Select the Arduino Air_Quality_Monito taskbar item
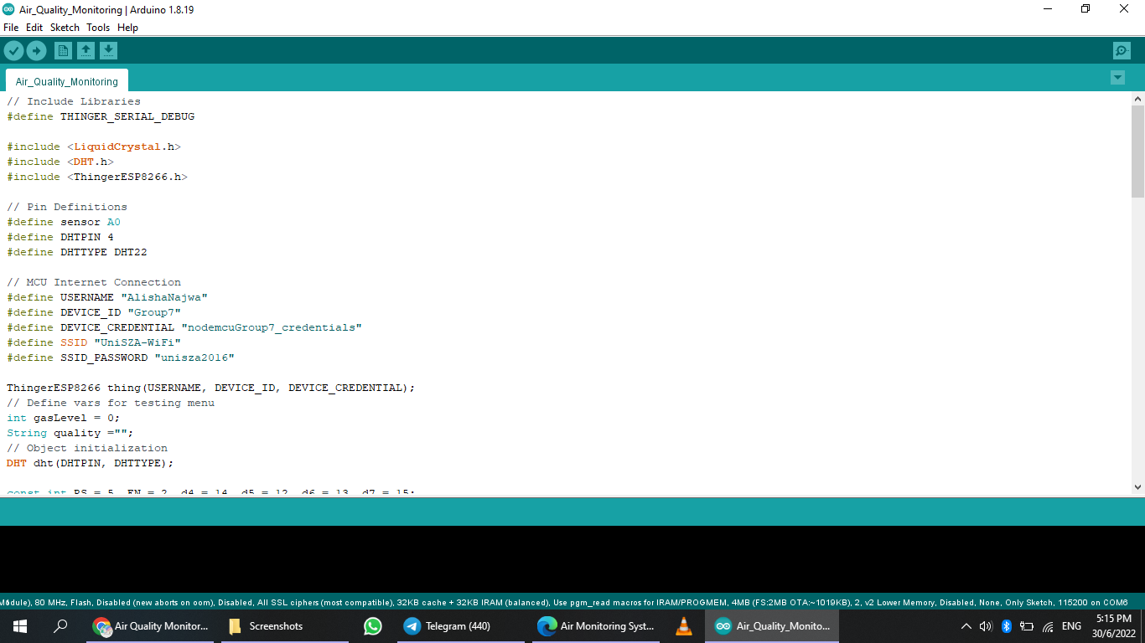Screen dimensions: 1145x643 [x=772, y=626]
